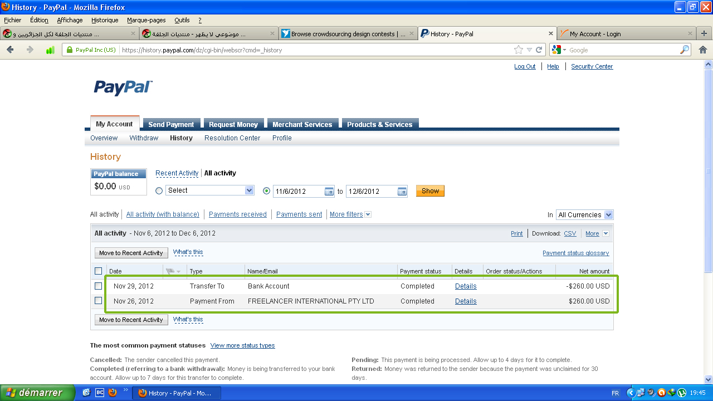Open the end date calendar picker icon
The width and height of the screenshot is (713, 401).
(x=402, y=191)
